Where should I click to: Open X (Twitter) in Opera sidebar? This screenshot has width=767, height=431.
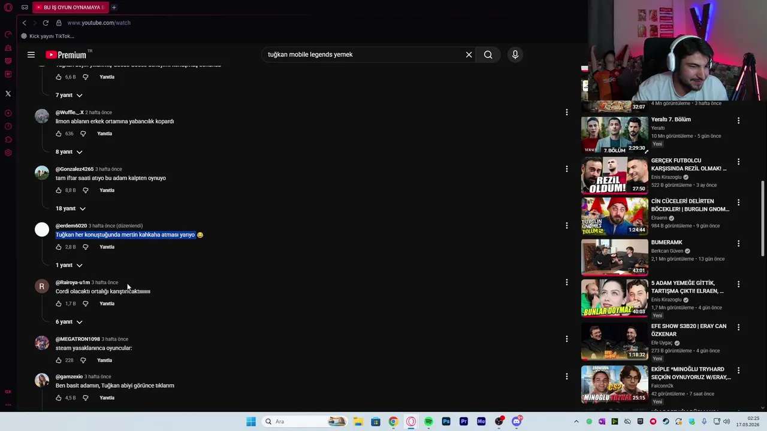(8, 93)
